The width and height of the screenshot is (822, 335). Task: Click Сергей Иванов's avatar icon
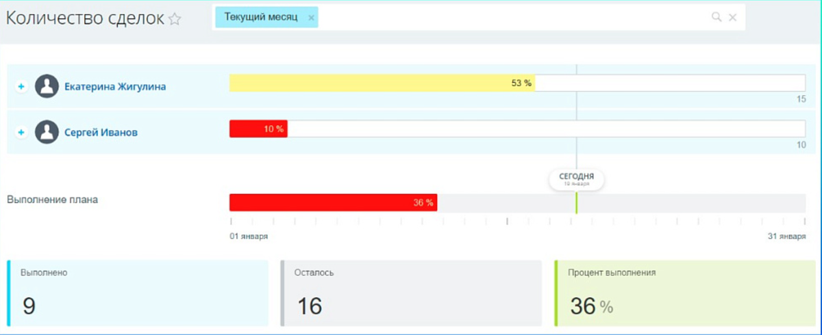[x=47, y=132]
